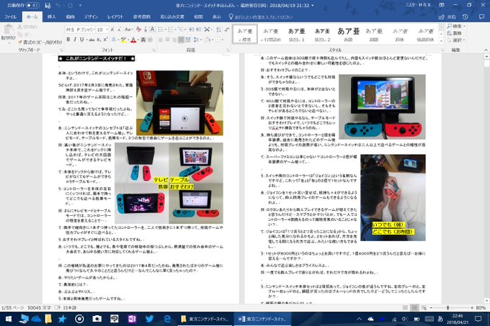Viewport: 490px width, 326px height.
Task: Click the Justify alignment icon
Action: point(182,40)
